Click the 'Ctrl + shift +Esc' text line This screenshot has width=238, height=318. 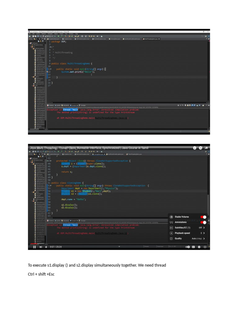tap(41, 274)
